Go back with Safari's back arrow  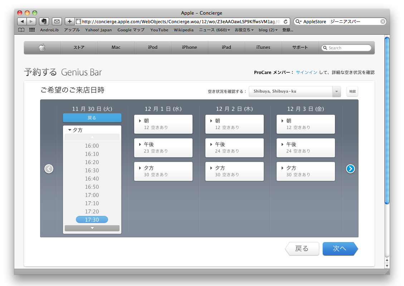click(x=22, y=21)
